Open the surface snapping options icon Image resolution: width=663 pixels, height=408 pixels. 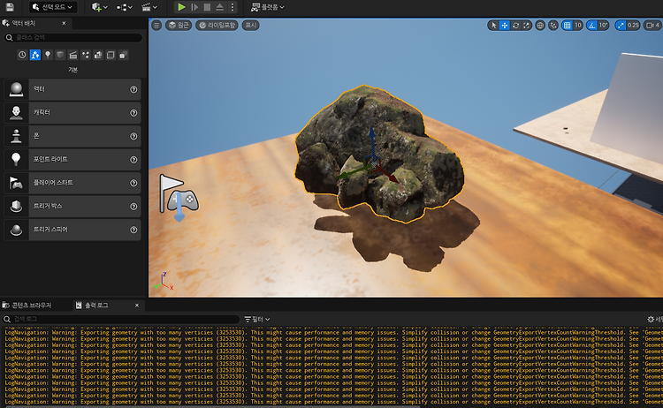point(553,26)
